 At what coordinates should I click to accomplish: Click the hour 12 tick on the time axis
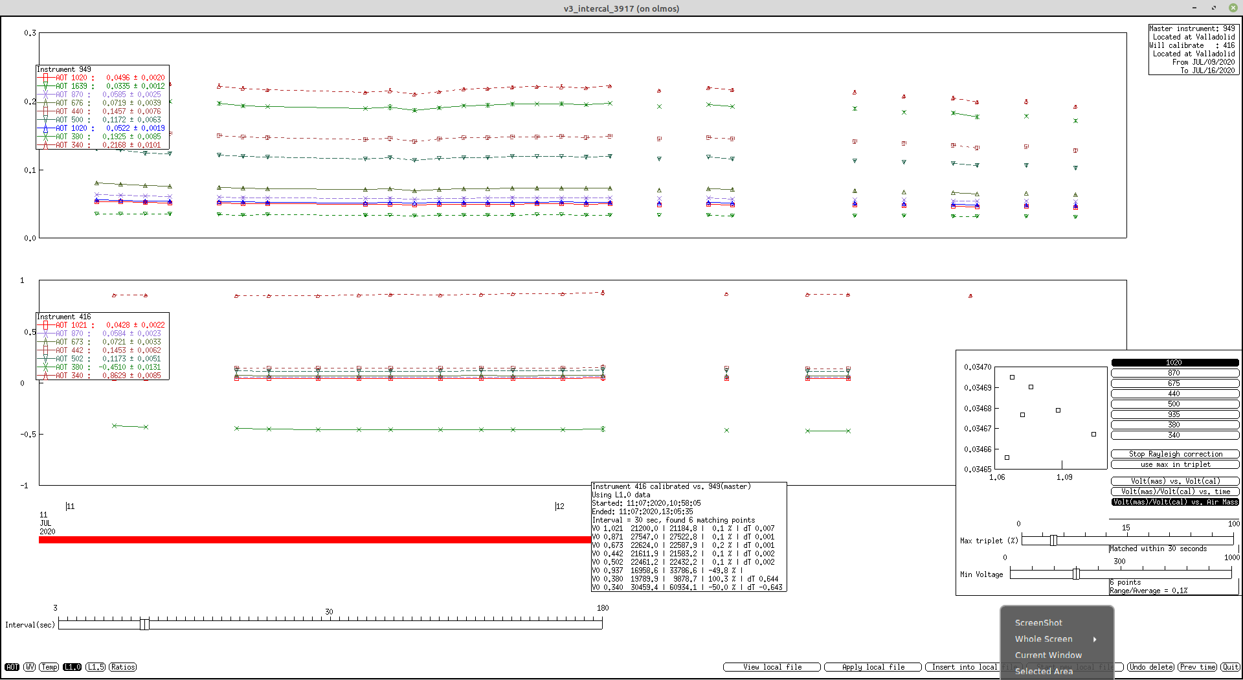[557, 506]
